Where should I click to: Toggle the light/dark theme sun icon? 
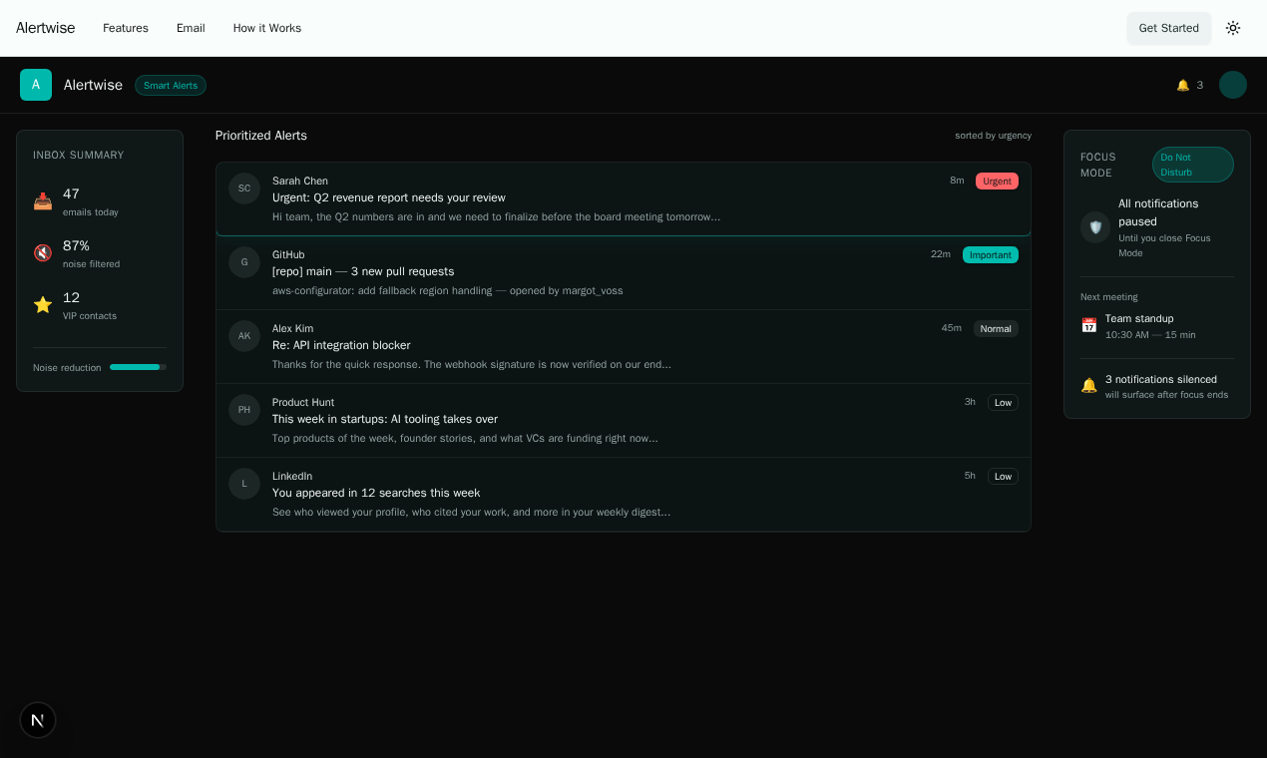[1233, 28]
